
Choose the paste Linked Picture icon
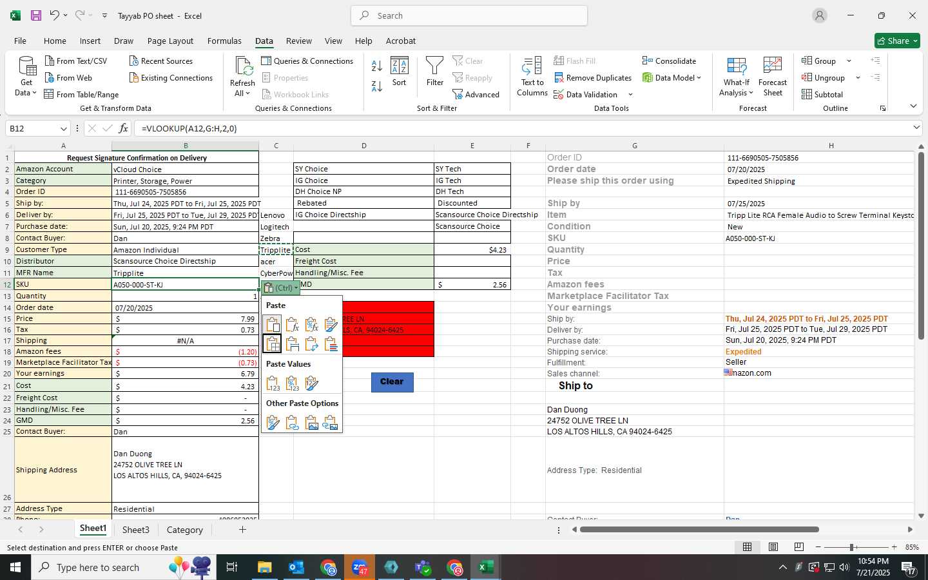(x=331, y=423)
